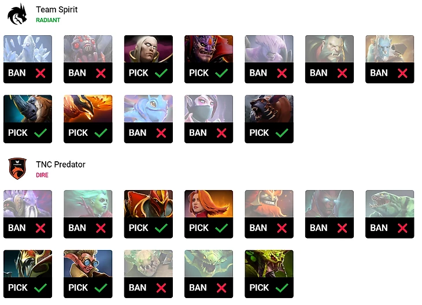
Task: Click green checkmark under Lina portrait
Action: pyautogui.click(x=221, y=228)
